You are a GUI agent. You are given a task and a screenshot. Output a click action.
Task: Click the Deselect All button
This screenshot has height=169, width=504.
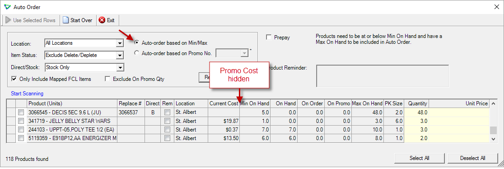coord(472,158)
